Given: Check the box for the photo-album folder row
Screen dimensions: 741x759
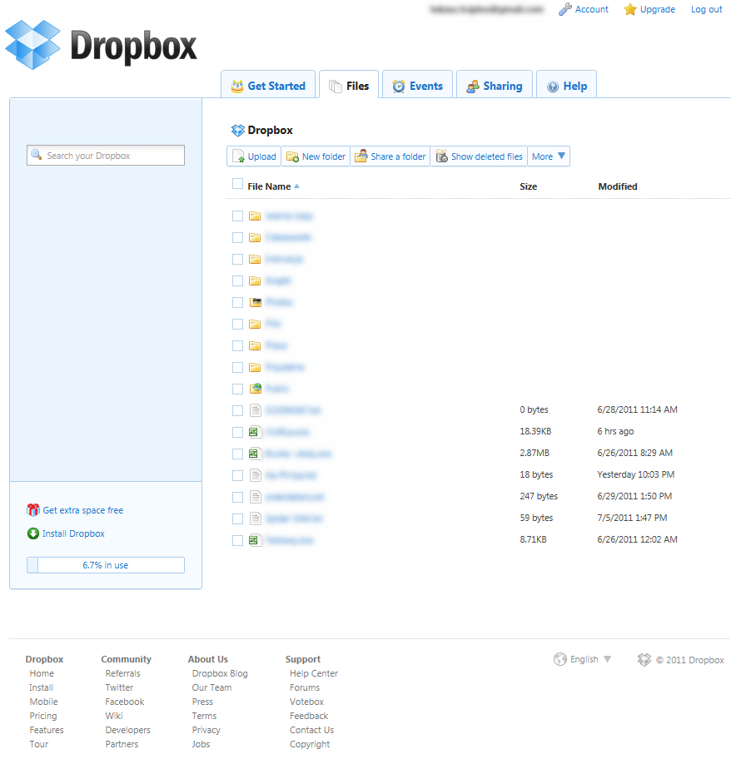Looking at the screenshot, I should [x=237, y=303].
